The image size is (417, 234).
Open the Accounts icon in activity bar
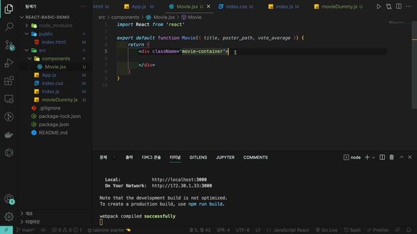click(x=9, y=199)
